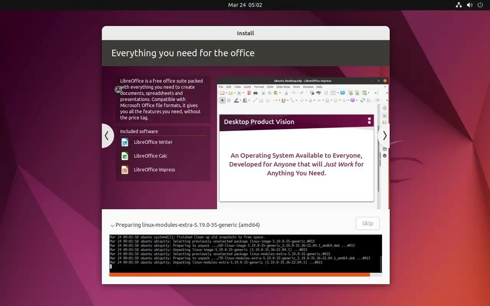Open Slide Show menu in Impress screenshot
The image size is (490, 306).
tap(283, 87)
